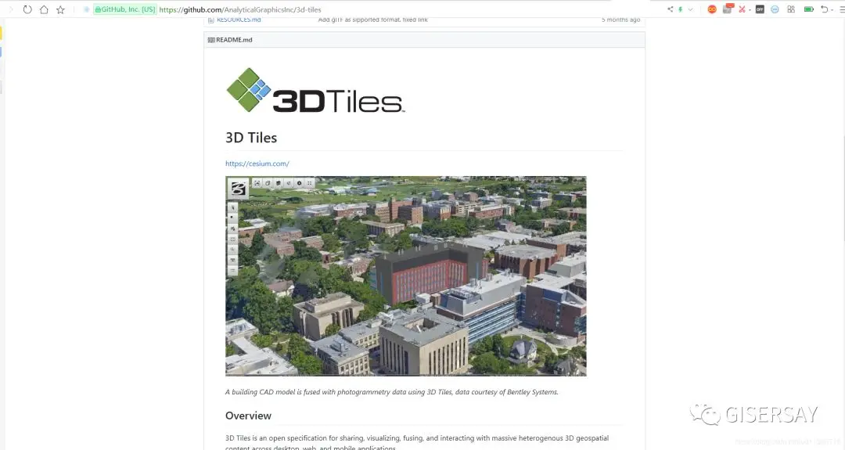Click the green lightning speed-mode icon
The image size is (845, 450).
point(680,9)
